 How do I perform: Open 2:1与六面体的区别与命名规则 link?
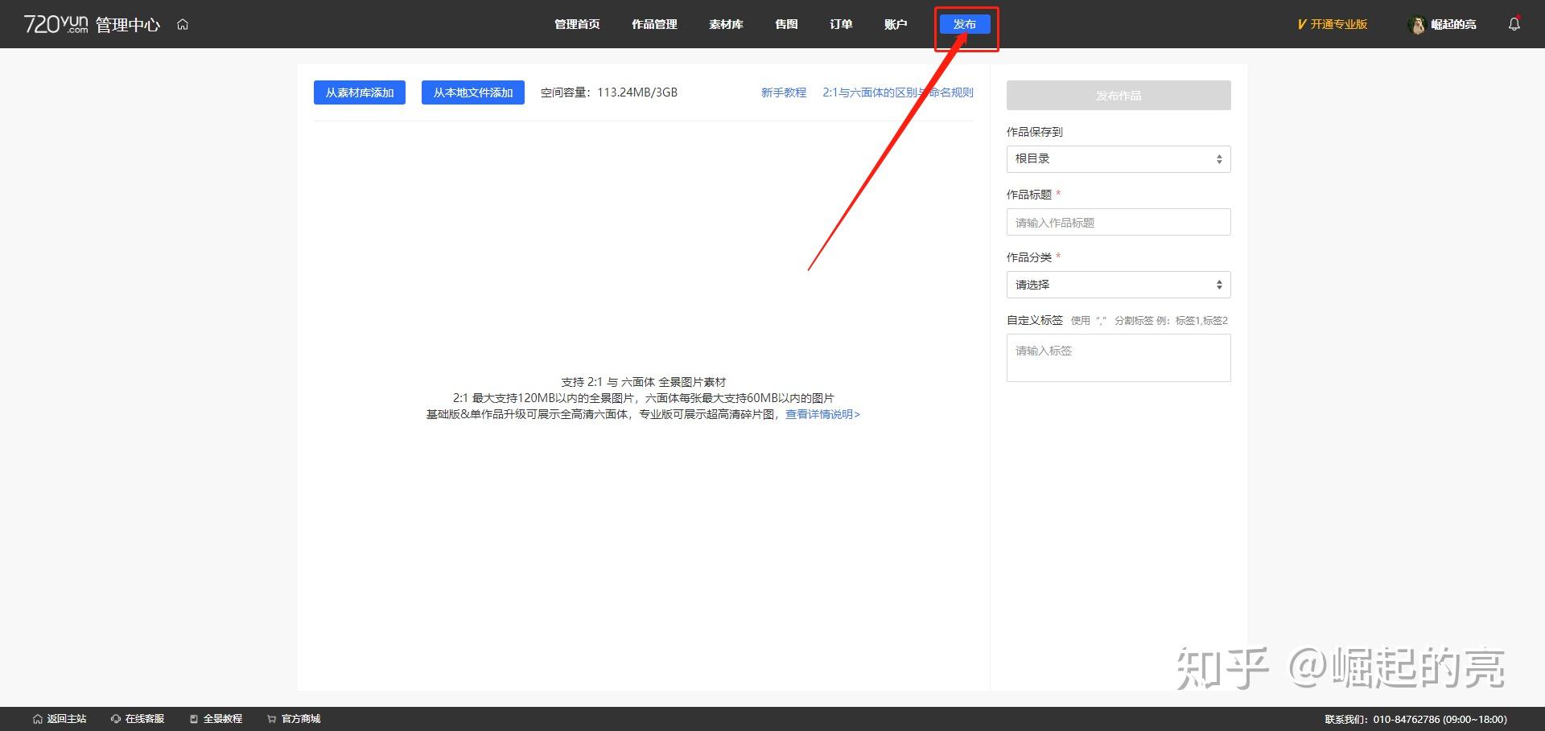898,92
